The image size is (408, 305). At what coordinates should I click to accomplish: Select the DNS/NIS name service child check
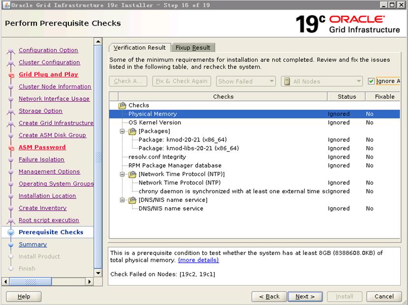click(255, 208)
